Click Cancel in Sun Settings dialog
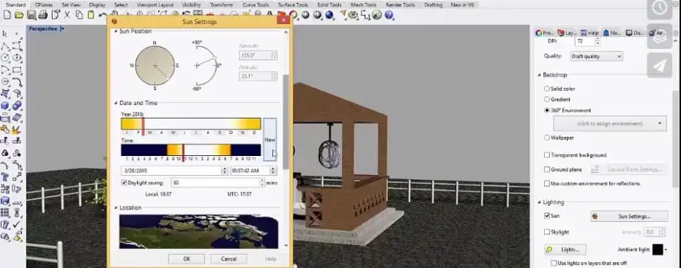The image size is (681, 268). tap(229, 259)
